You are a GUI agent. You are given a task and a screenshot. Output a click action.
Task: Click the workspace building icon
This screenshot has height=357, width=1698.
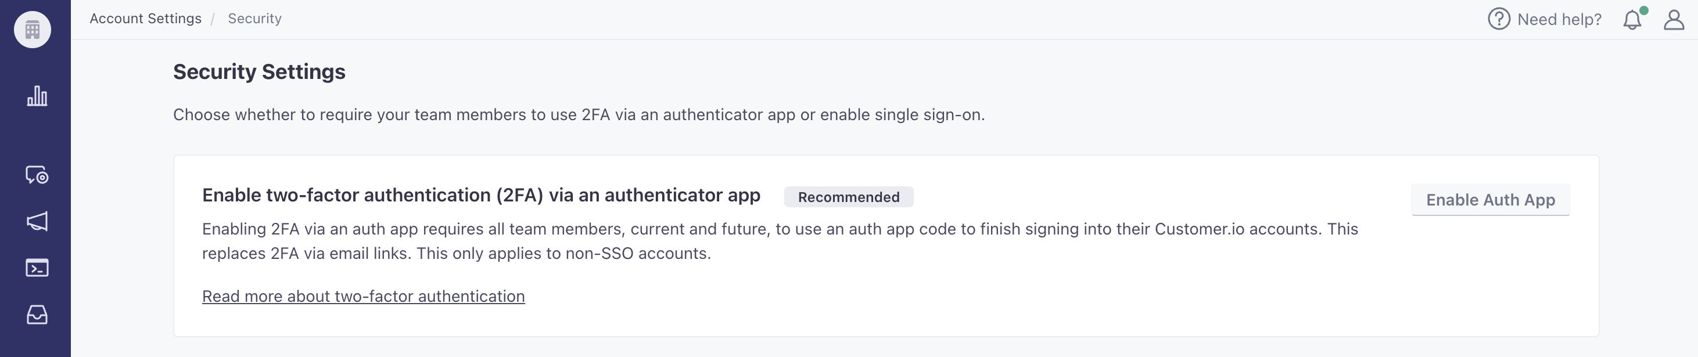(33, 30)
